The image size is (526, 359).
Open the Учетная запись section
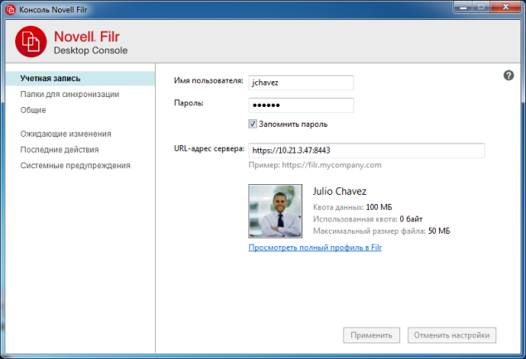pyautogui.click(x=50, y=79)
